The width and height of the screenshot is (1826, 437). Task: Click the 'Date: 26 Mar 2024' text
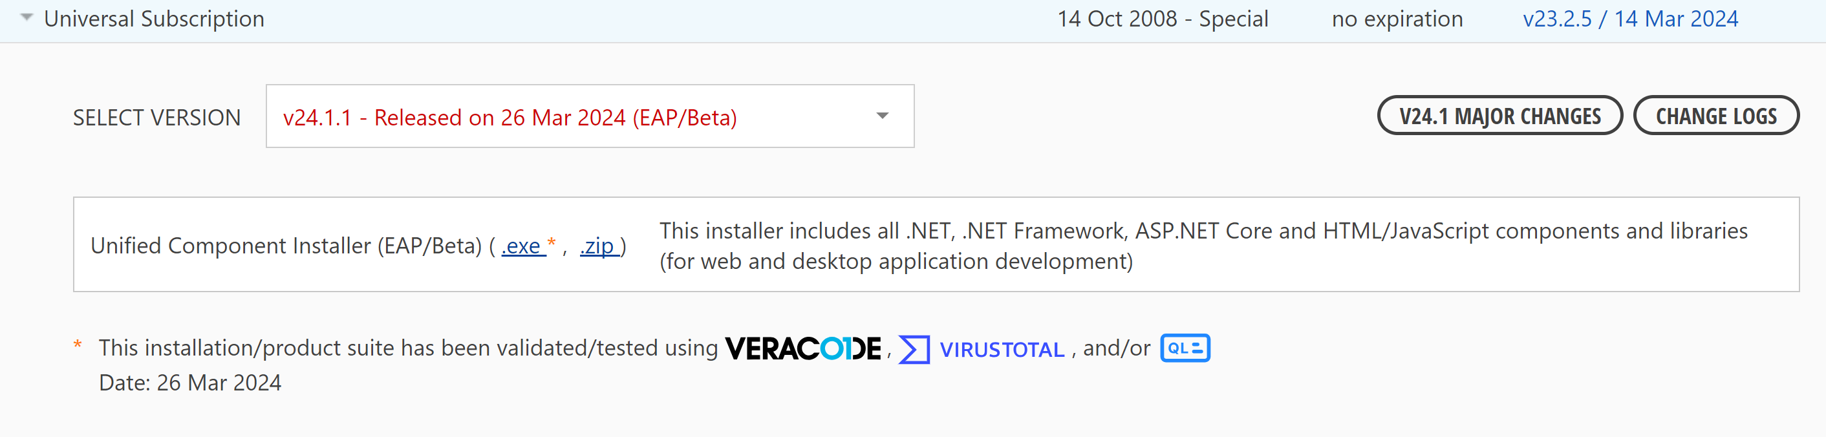pos(190,383)
